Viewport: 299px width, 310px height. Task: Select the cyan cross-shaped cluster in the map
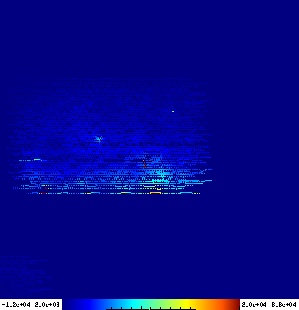tap(99, 139)
